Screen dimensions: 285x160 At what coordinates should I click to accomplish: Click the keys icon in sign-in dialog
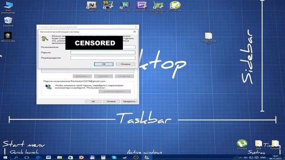coord(45,39)
